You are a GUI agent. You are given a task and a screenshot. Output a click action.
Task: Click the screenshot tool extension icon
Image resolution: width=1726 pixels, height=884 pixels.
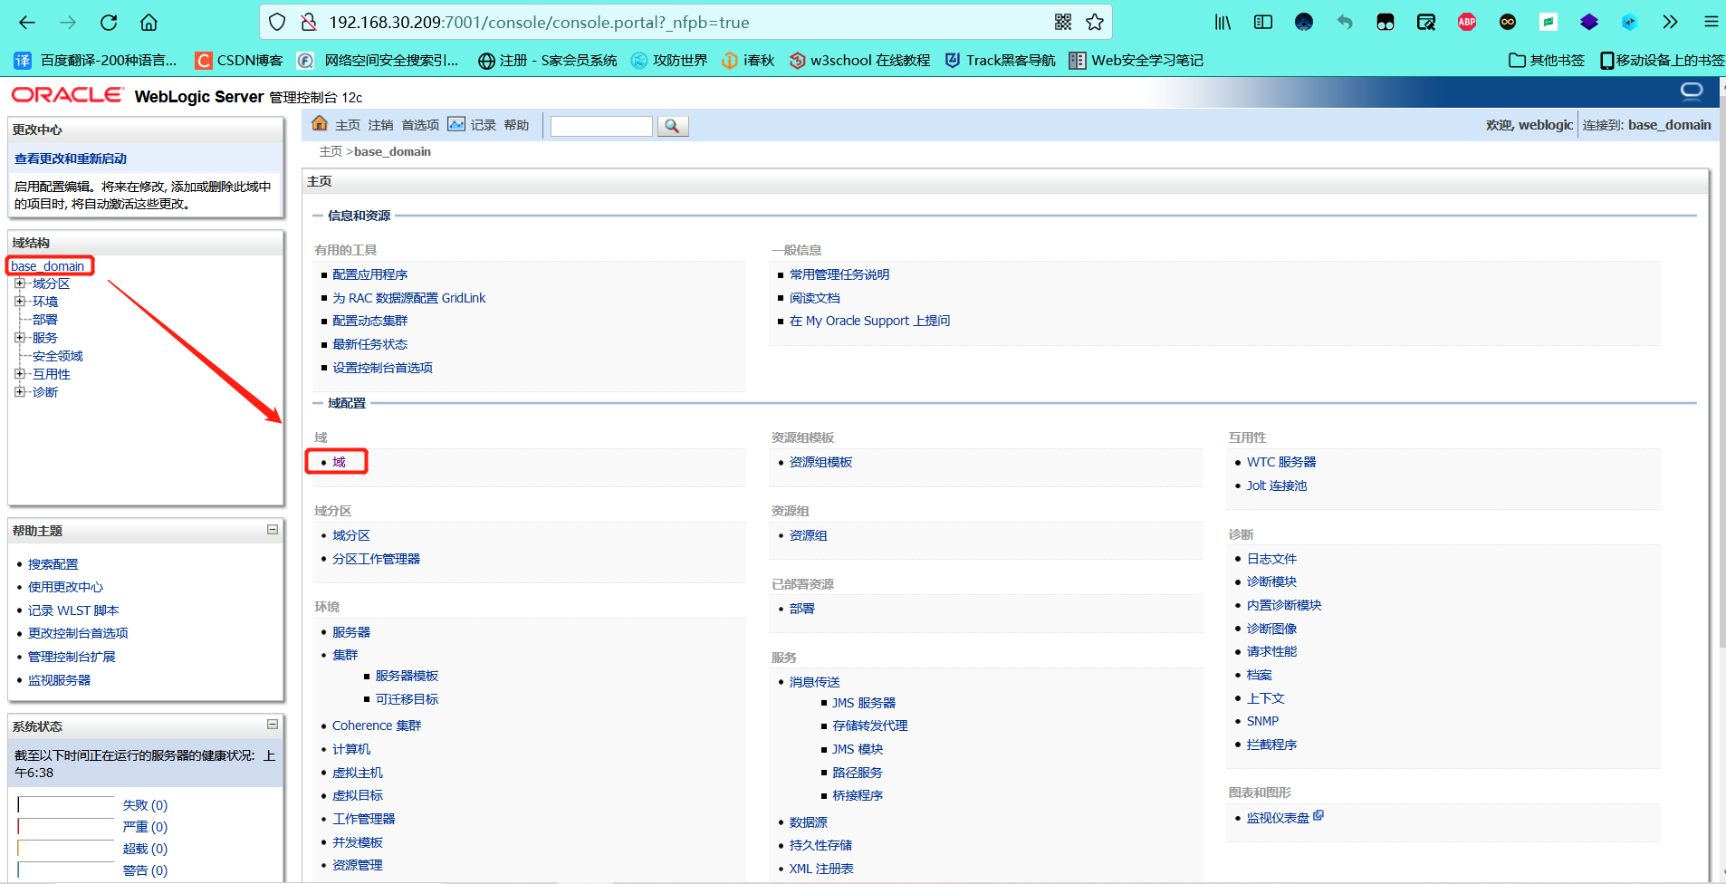point(1426,23)
